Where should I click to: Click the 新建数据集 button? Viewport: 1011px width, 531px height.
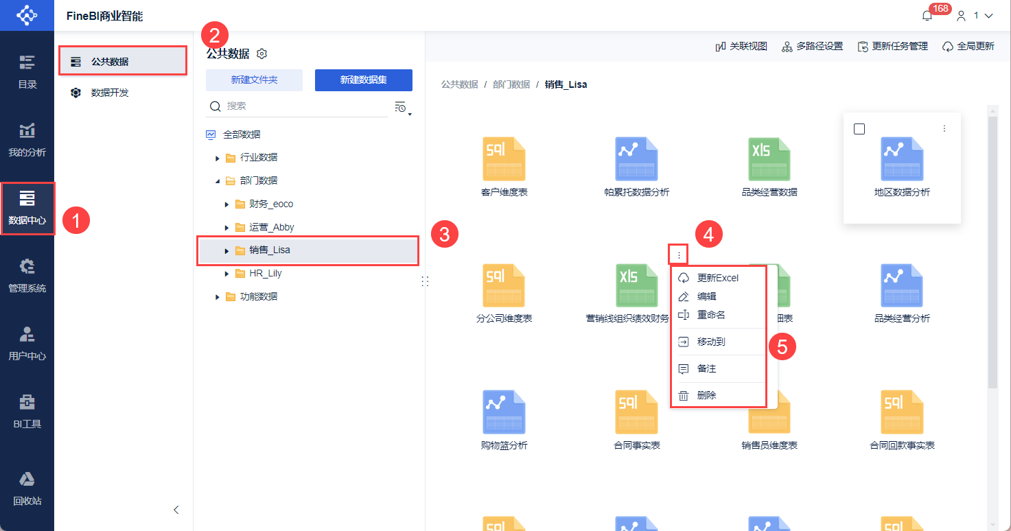tap(364, 80)
